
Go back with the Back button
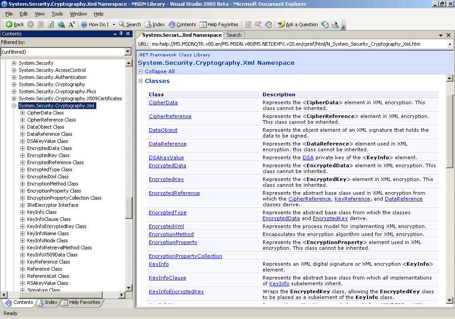(x=15, y=24)
